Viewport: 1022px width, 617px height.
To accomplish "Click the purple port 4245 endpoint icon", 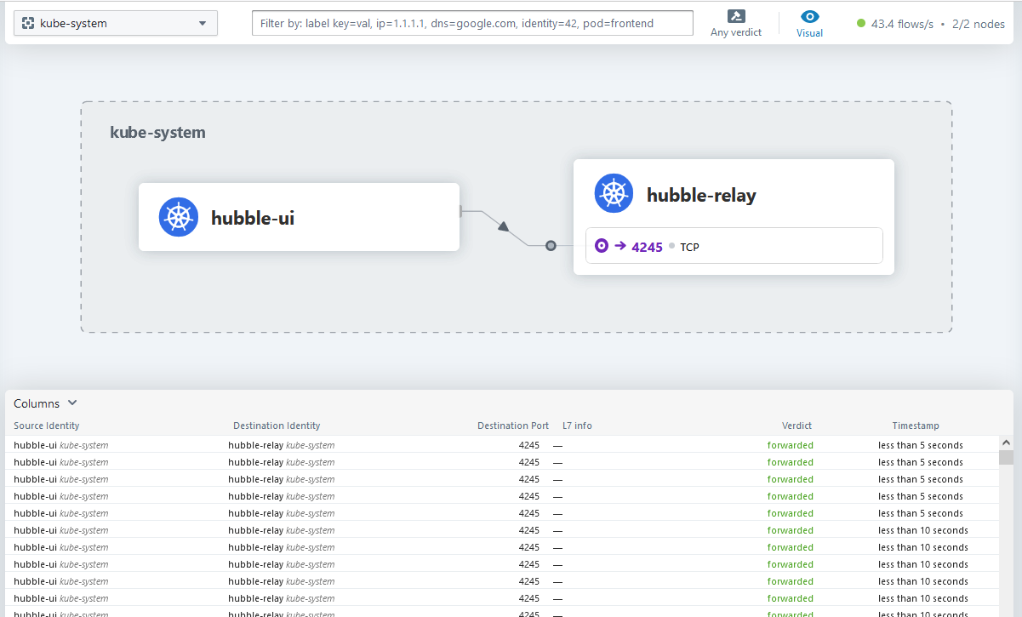I will [602, 246].
